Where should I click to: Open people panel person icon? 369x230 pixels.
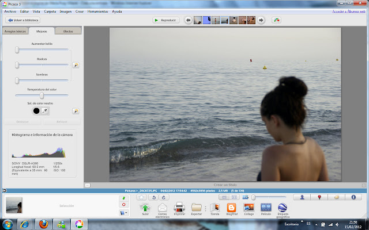click(x=302, y=197)
